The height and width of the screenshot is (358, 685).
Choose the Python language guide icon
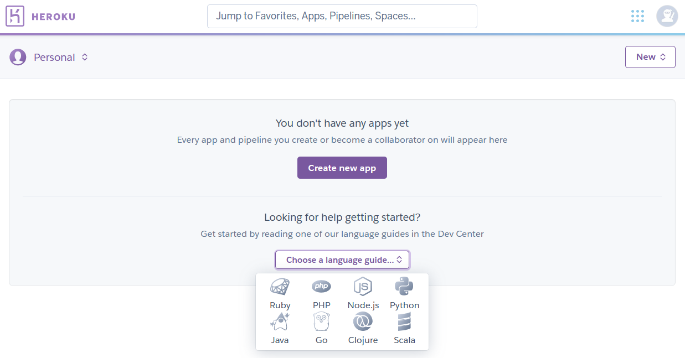pos(404,287)
